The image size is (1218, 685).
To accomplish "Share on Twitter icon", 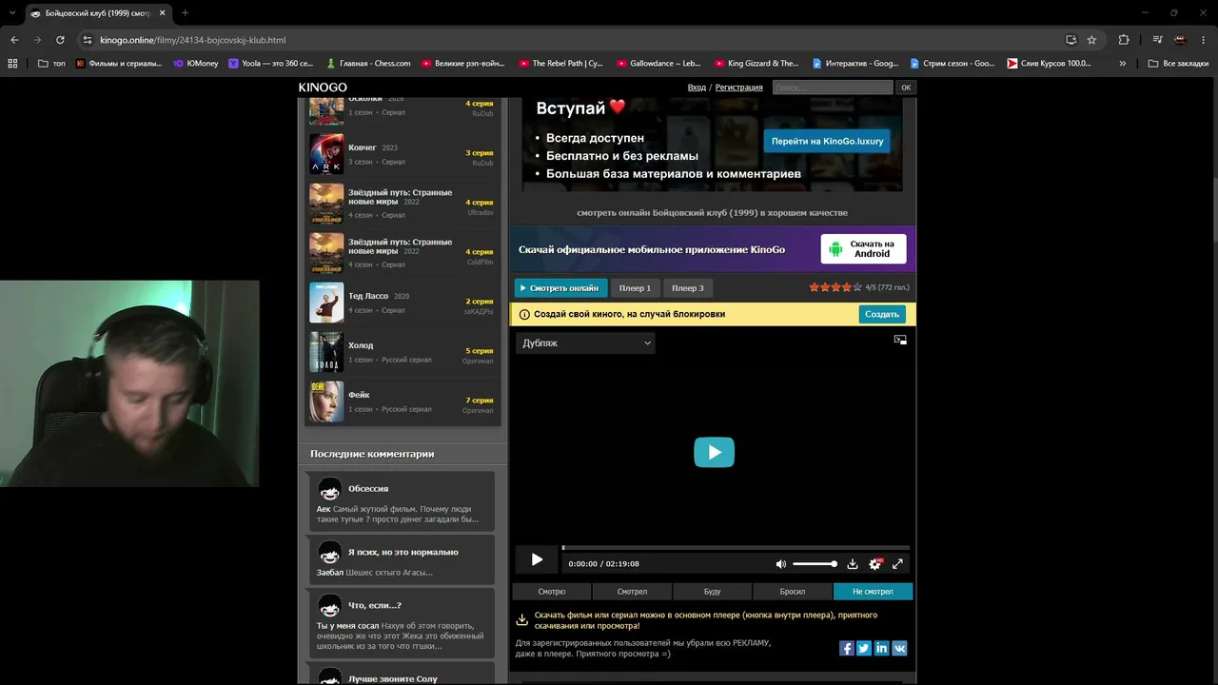I will tap(864, 648).
